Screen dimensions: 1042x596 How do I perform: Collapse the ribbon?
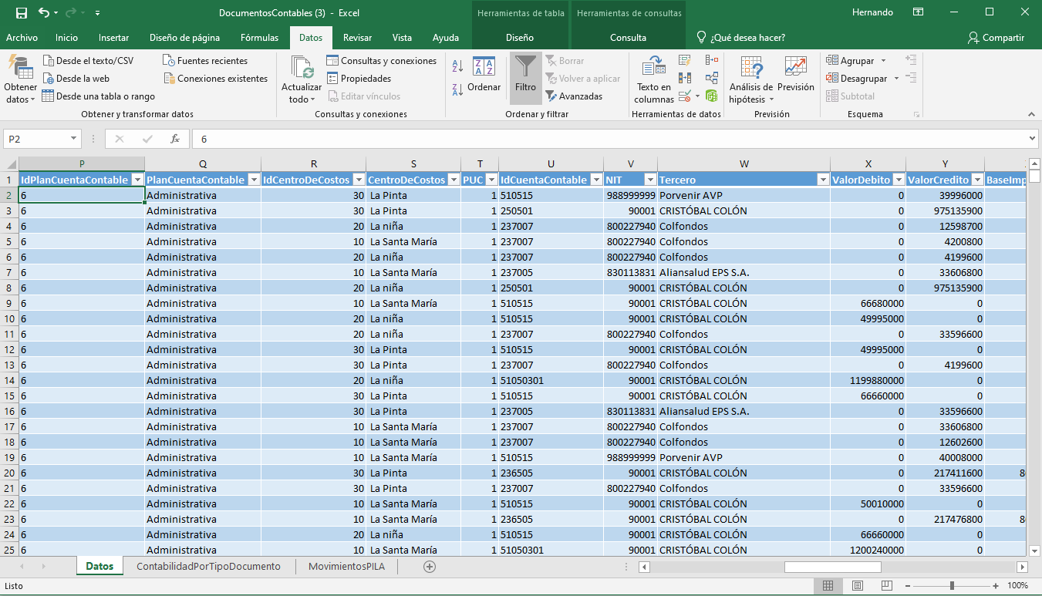tap(1032, 114)
